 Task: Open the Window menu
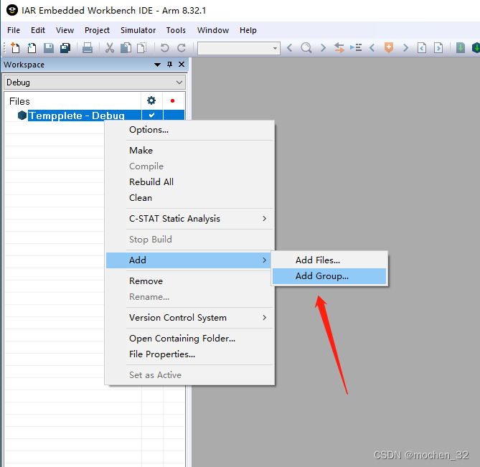click(213, 30)
